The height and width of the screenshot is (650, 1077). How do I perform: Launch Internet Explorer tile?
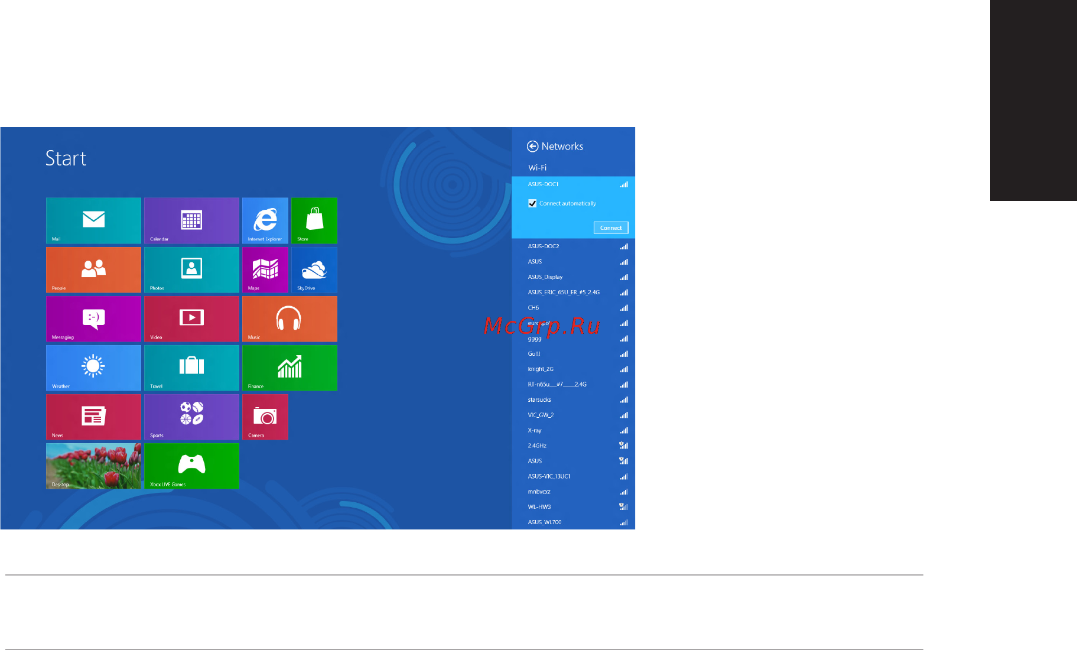[x=265, y=220]
